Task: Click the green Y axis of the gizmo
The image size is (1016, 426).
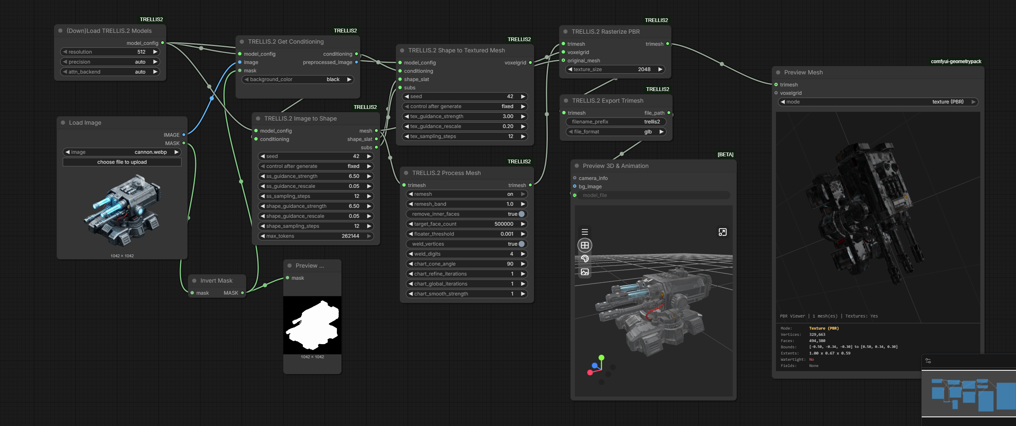Action: [601, 357]
